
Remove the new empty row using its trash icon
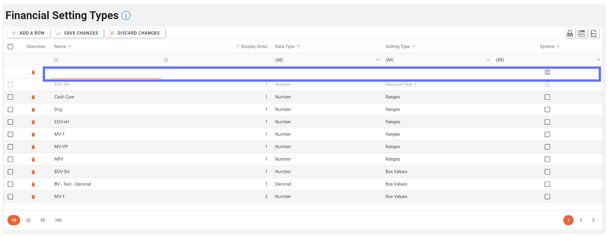coord(33,73)
